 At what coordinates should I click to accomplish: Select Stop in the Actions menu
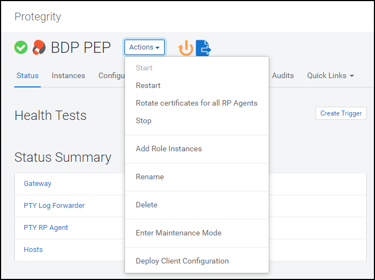coord(143,120)
